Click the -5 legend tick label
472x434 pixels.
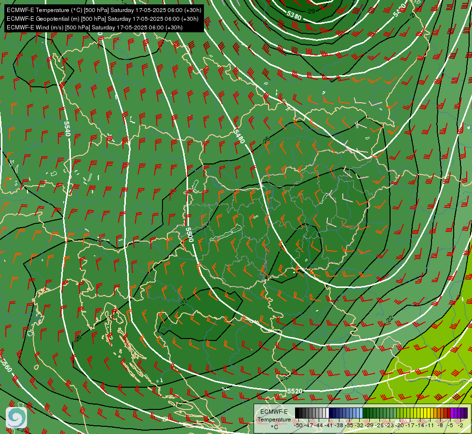450,425
